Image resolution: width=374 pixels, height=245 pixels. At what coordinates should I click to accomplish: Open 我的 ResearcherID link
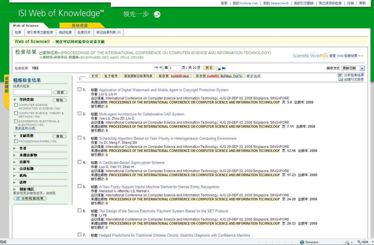[276, 3]
